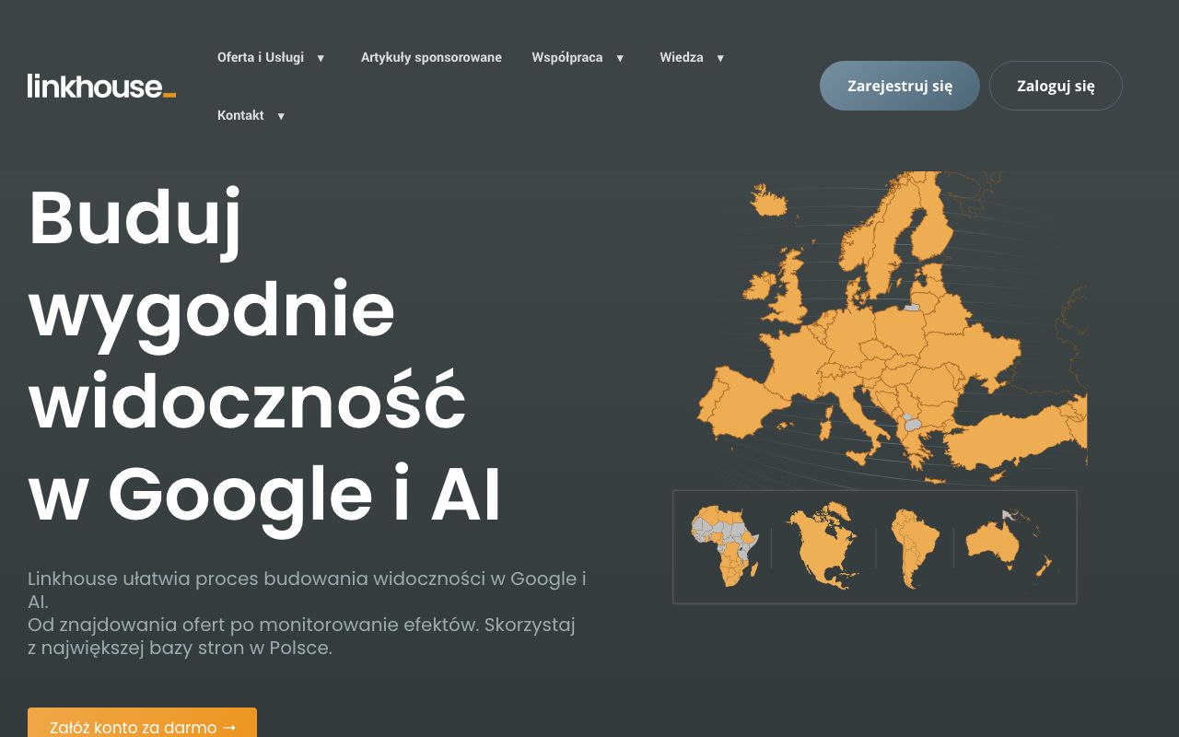Expand the arrow next to Współpraca
Image resolution: width=1179 pixels, height=737 pixels.
tap(620, 58)
